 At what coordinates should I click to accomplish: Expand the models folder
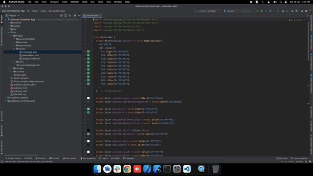(x=11, y=68)
